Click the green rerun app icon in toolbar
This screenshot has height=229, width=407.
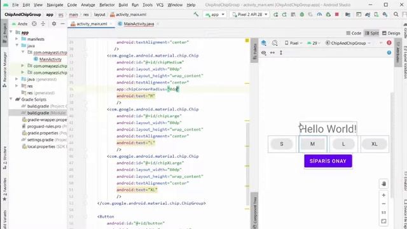[x=275, y=15]
